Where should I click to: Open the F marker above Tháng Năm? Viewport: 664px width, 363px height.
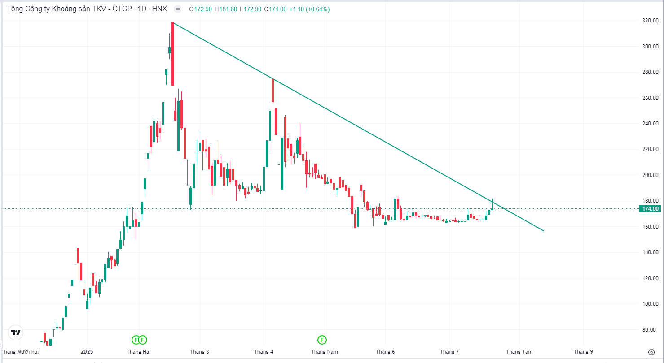click(x=321, y=339)
